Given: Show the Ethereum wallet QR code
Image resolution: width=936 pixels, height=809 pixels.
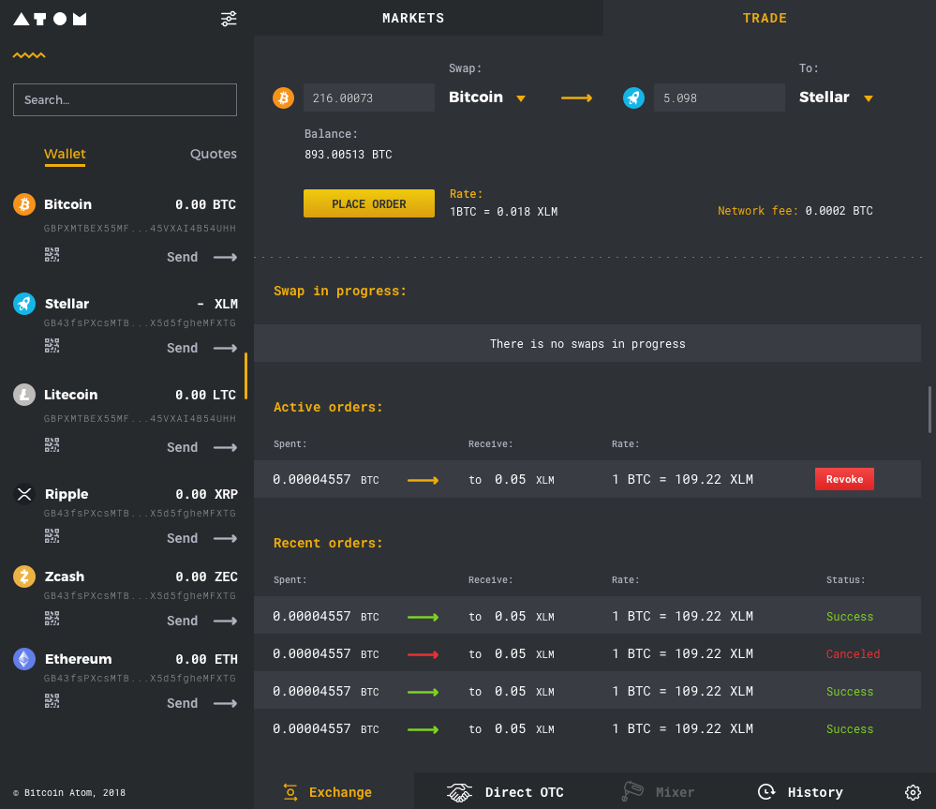Looking at the screenshot, I should (x=52, y=701).
